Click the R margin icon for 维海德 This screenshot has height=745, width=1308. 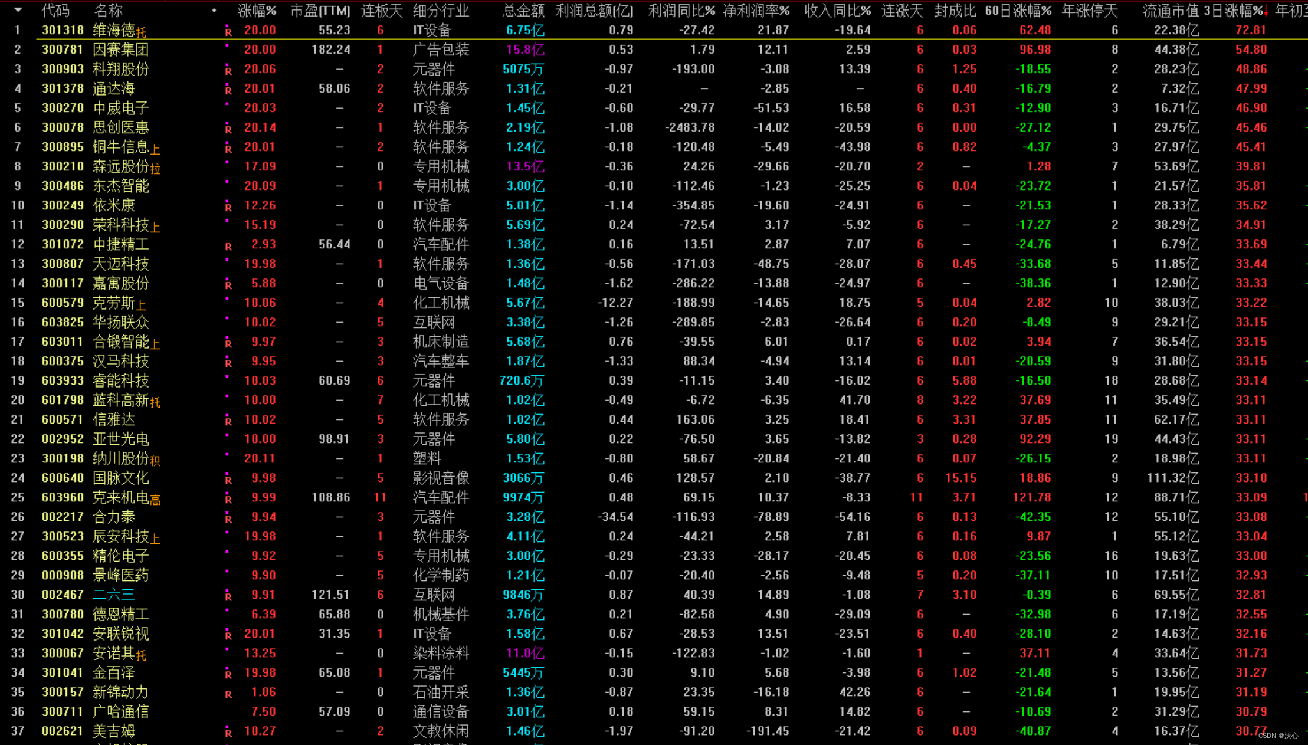(x=228, y=32)
